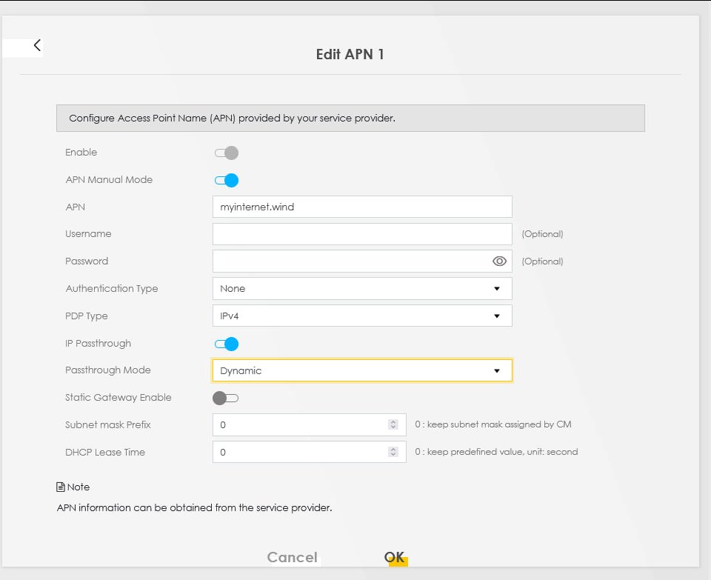Click the APN text field
The height and width of the screenshot is (580, 711).
click(x=361, y=207)
